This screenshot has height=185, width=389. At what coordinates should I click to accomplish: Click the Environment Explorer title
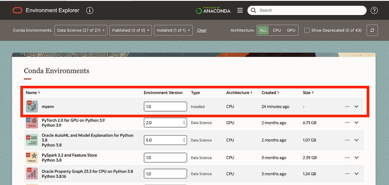[x=53, y=10]
